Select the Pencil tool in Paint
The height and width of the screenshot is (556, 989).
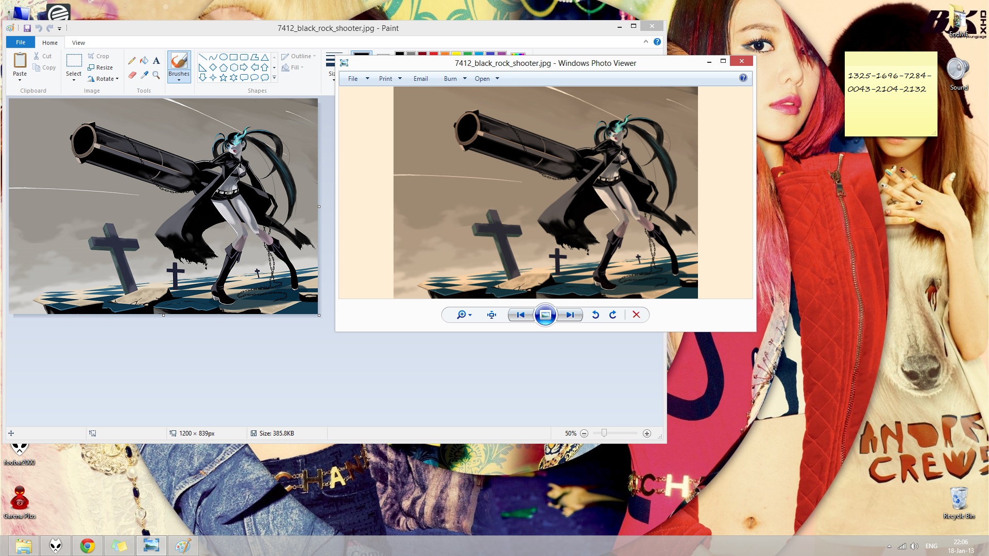[132, 61]
